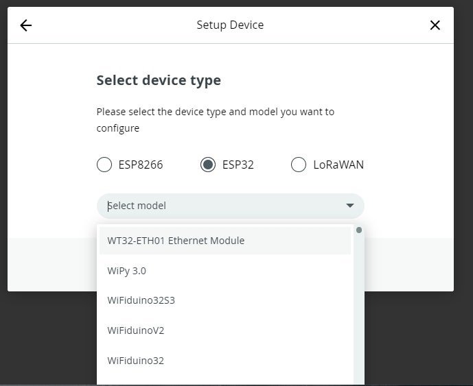Select the WiFiduinoV2 option
Image resolution: width=473 pixels, height=386 pixels.
pos(225,330)
